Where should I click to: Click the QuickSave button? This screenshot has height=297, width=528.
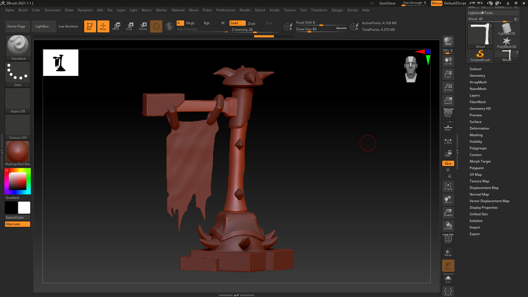(387, 3)
